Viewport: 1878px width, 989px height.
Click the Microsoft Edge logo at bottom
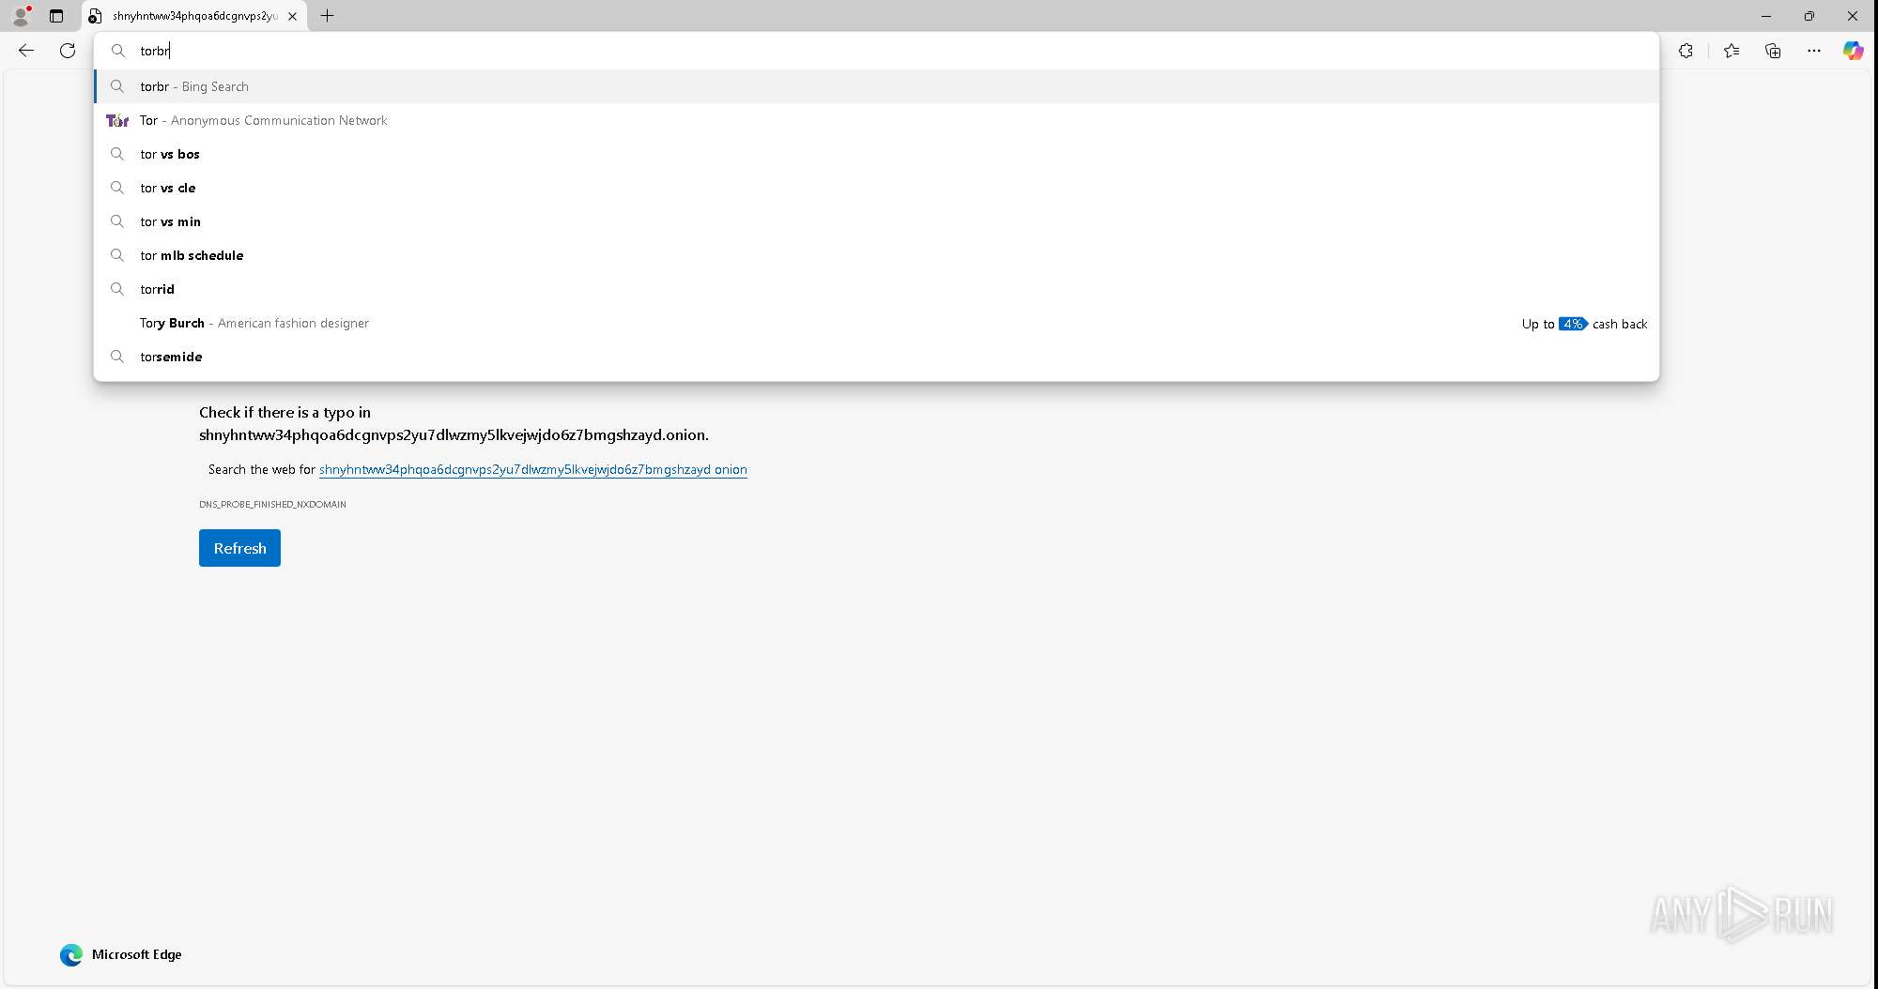click(71, 954)
